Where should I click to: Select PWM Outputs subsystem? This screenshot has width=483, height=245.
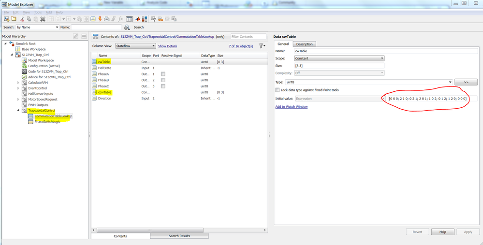(38, 105)
